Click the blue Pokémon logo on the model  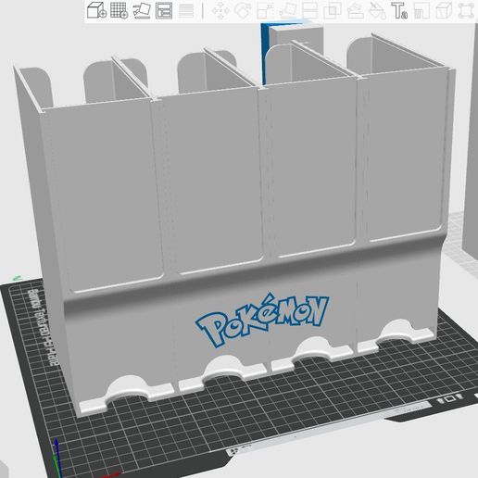[262, 320]
